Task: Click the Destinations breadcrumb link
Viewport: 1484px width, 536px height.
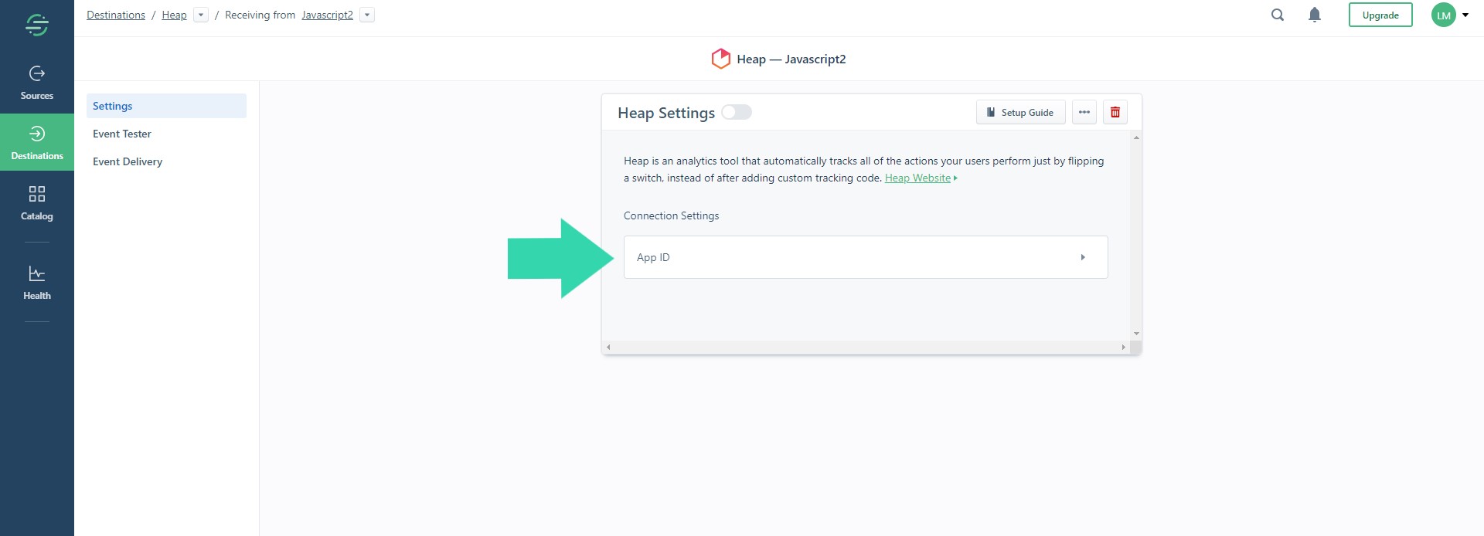Action: [116, 15]
